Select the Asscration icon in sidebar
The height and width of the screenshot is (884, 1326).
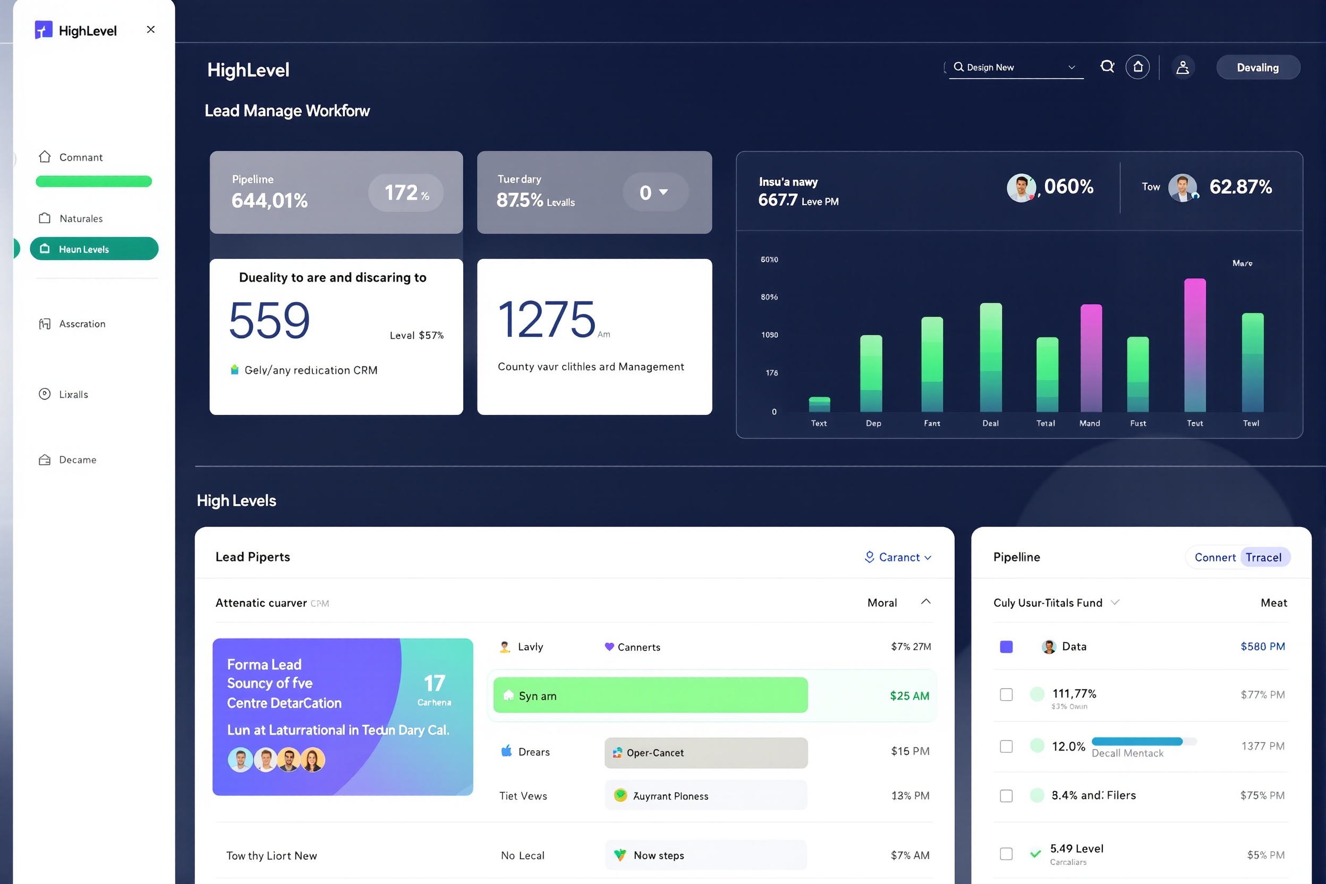coord(45,324)
